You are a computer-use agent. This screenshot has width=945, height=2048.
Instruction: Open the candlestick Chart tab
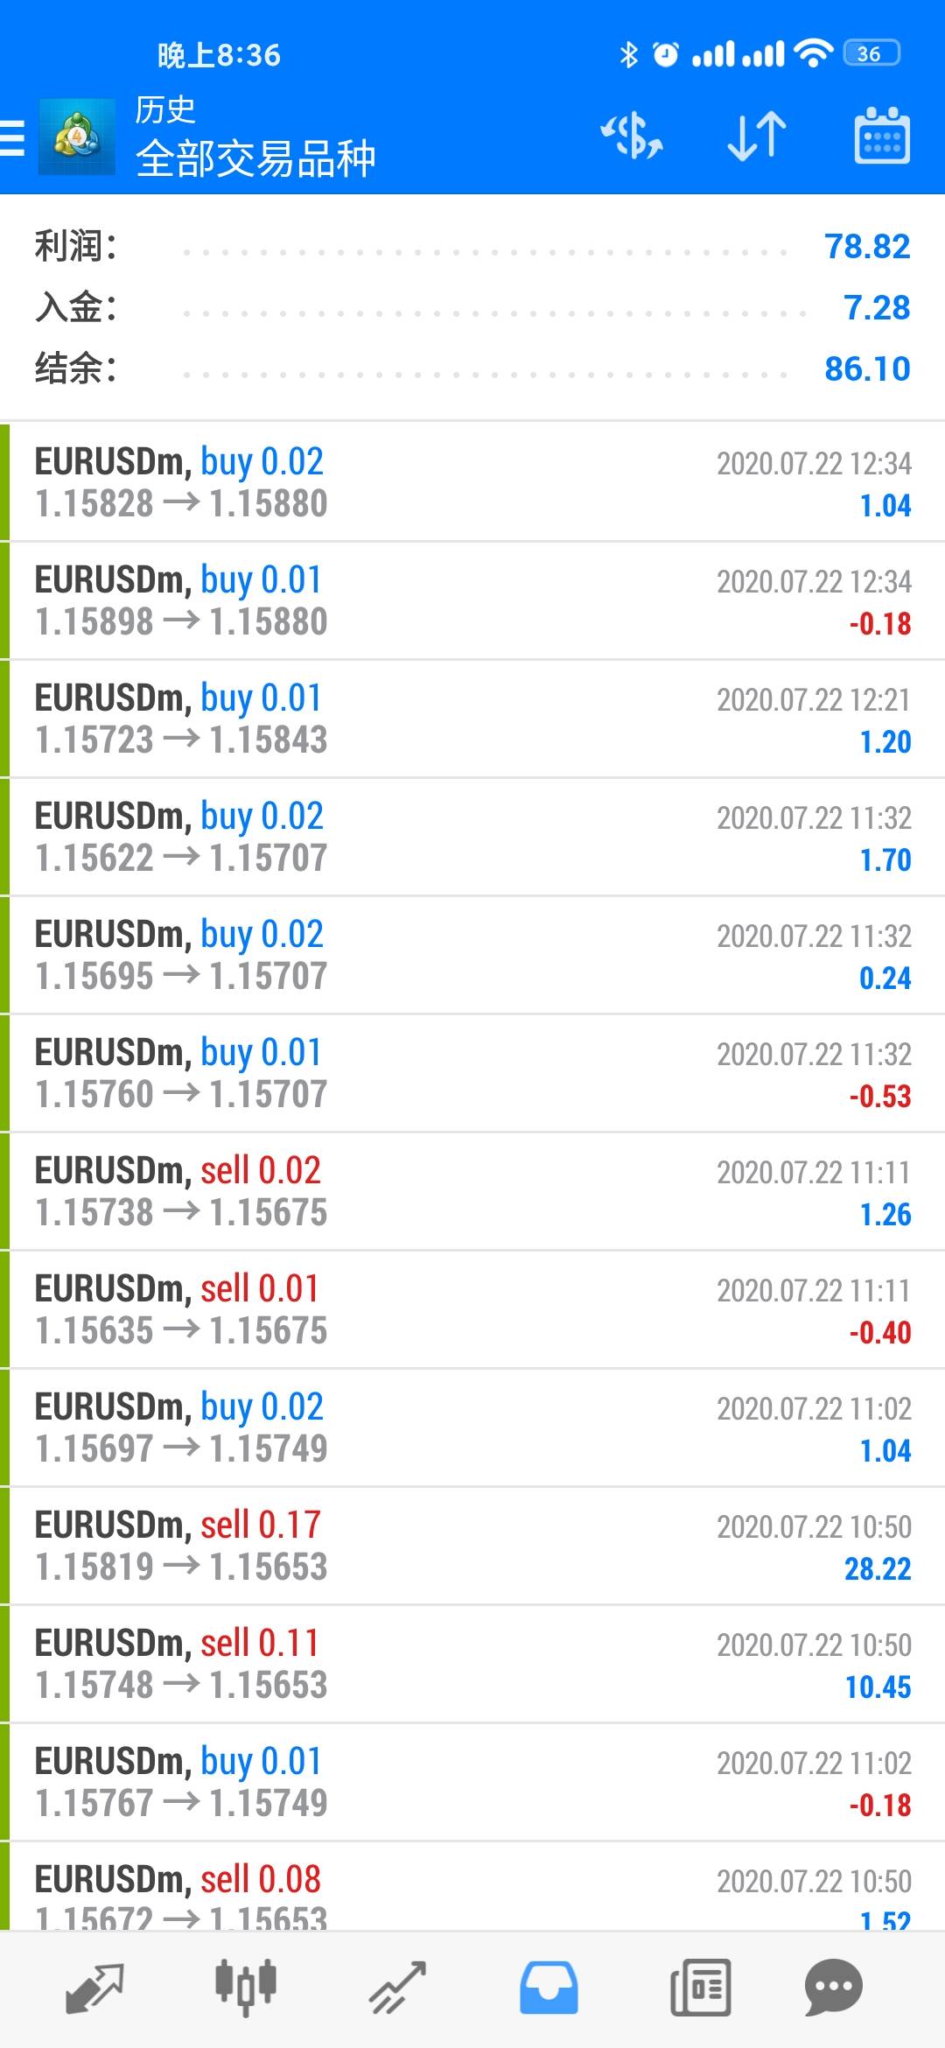[246, 1988]
